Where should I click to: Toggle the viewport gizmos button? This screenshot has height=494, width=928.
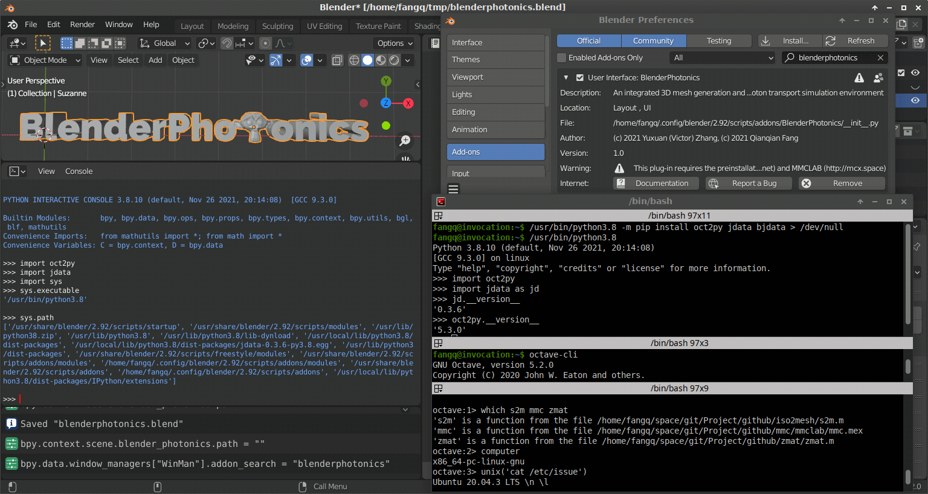tap(275, 60)
